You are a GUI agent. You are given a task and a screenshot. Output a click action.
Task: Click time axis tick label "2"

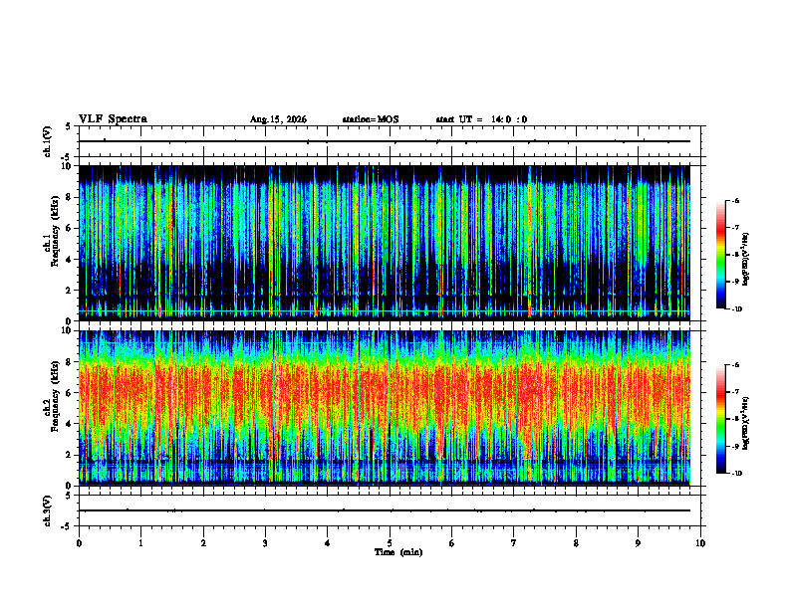pos(203,543)
